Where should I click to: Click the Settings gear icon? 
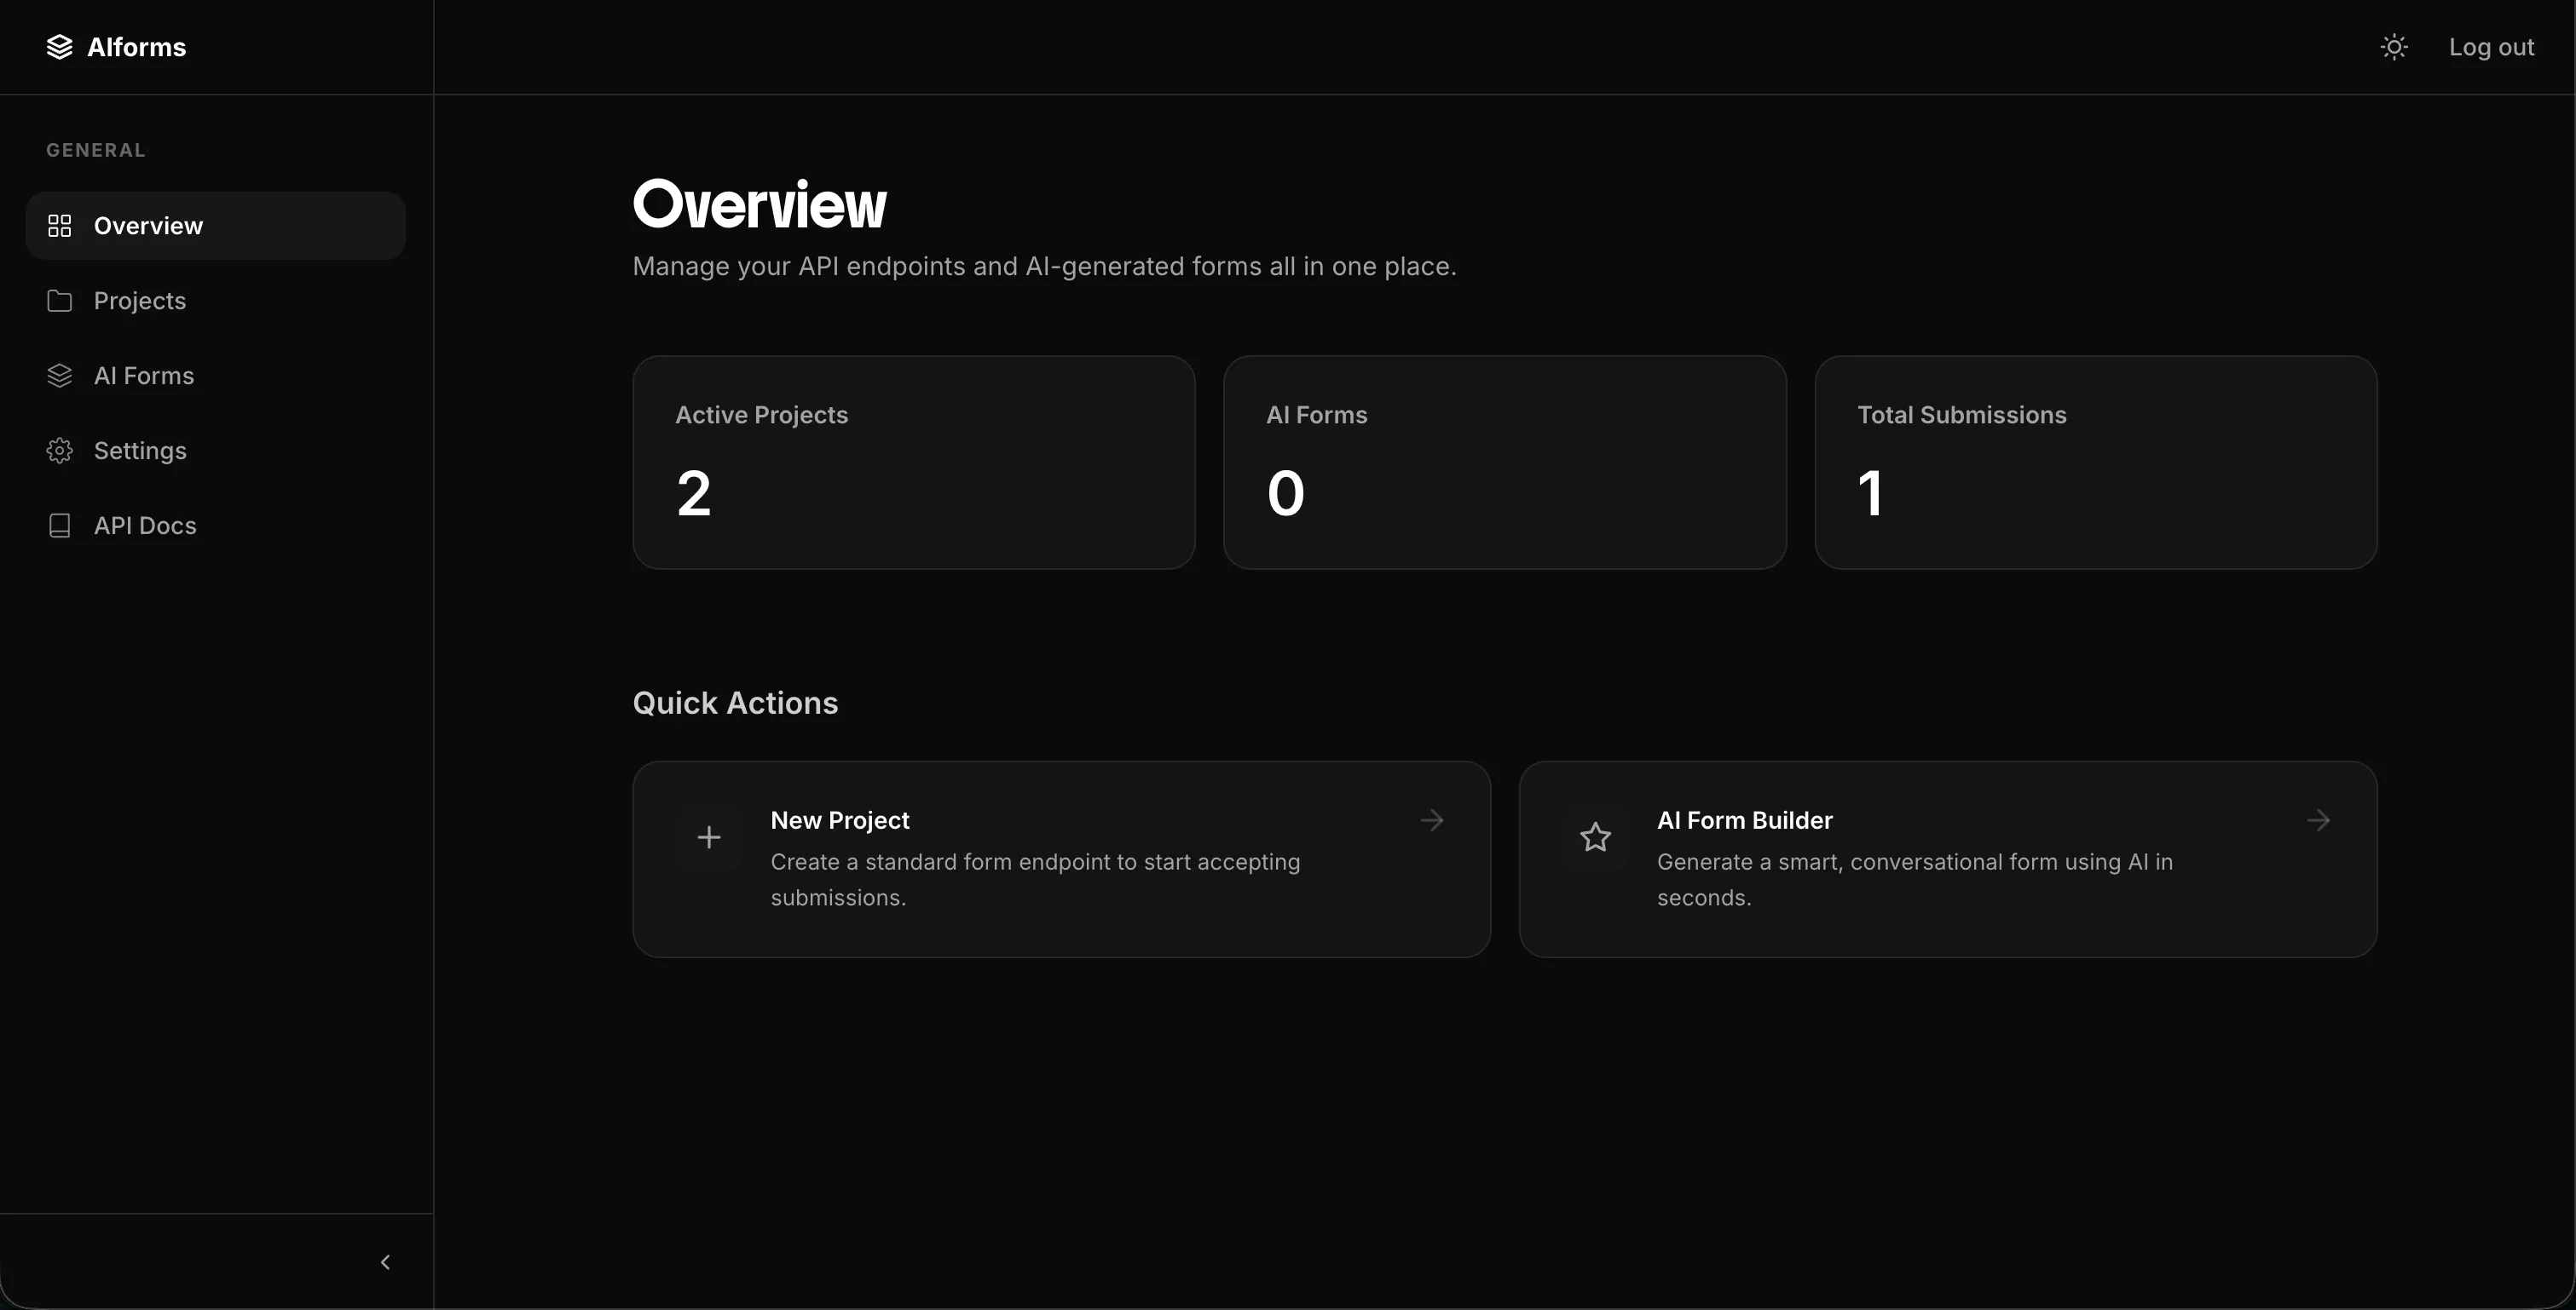tap(60, 451)
